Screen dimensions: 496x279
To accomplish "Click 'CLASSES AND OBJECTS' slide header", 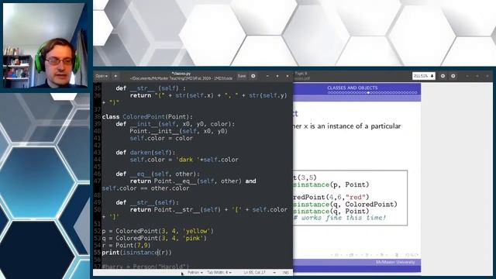I will 353,88.
